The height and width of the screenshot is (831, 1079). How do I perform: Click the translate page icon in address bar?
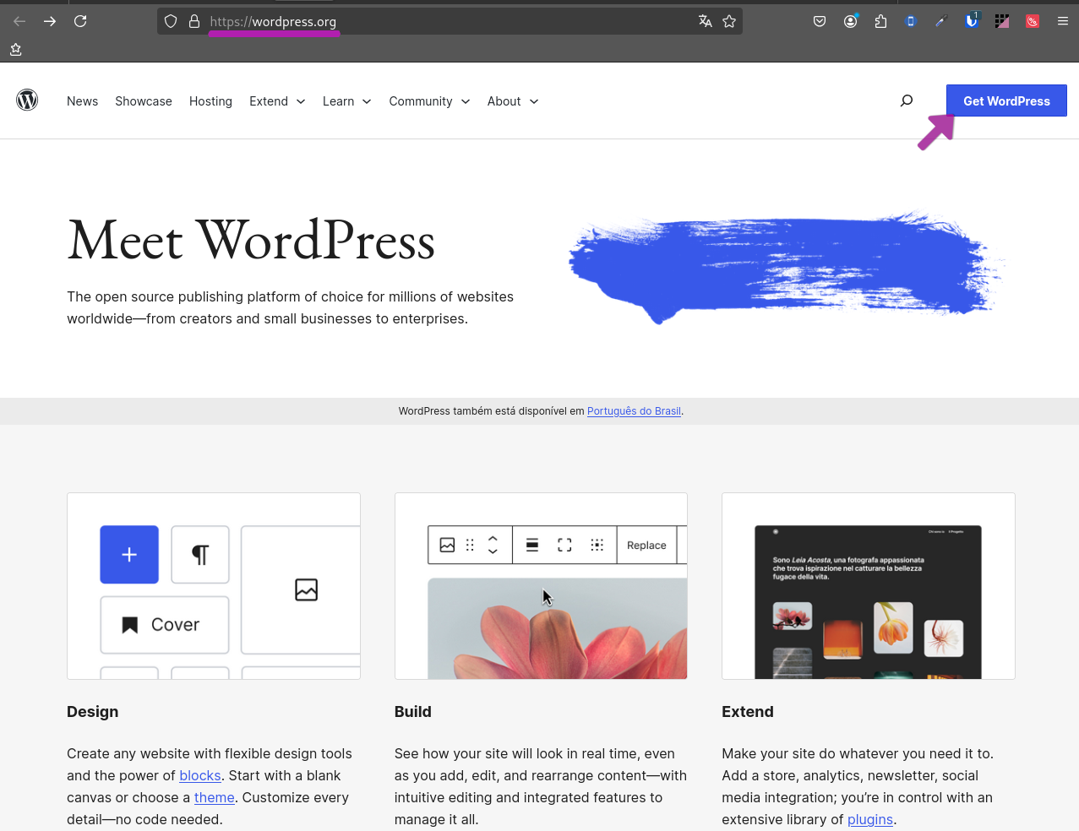[x=705, y=21]
